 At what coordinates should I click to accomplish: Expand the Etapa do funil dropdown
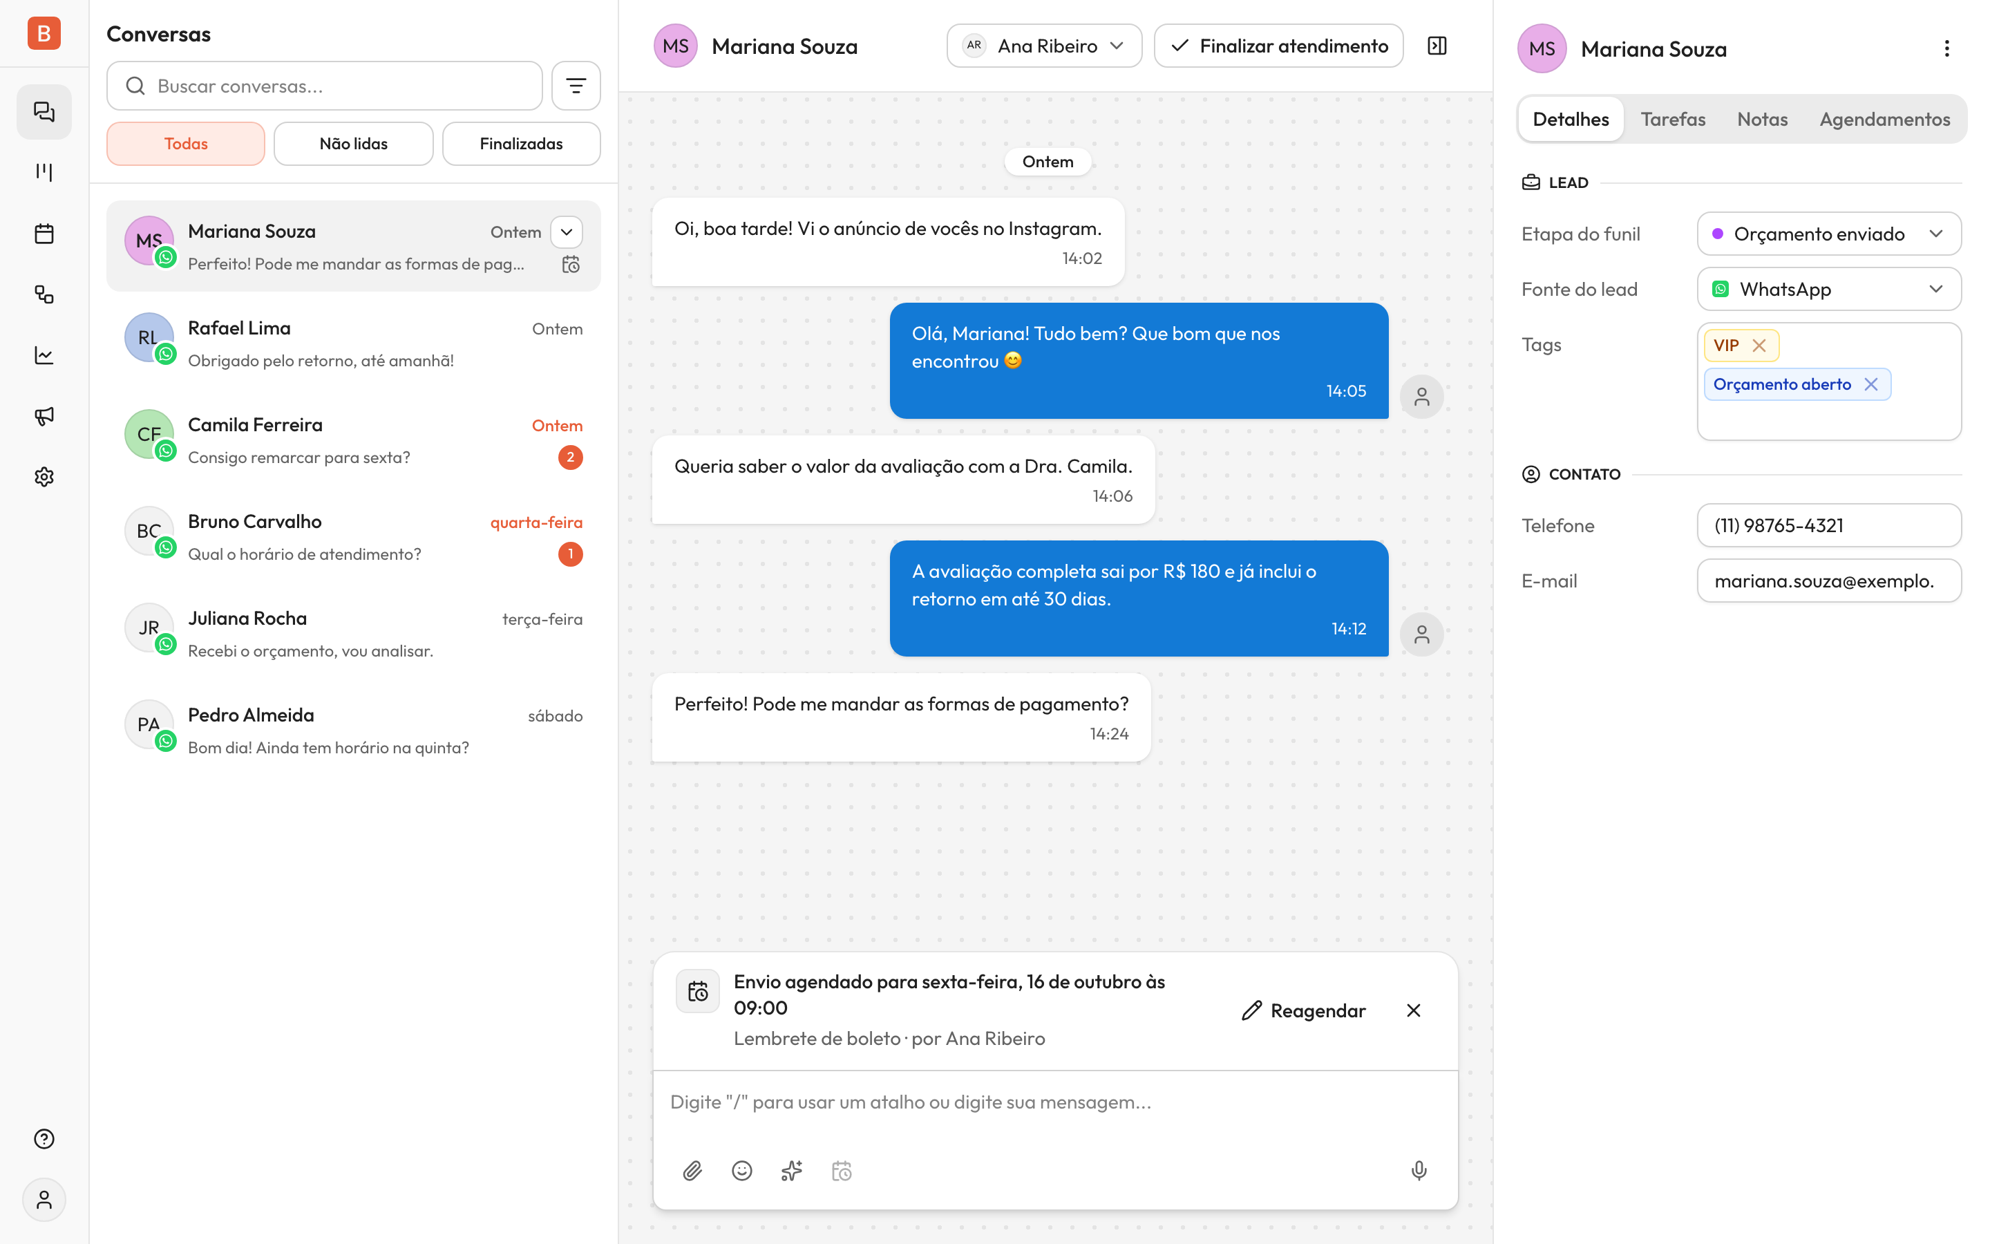[x=1829, y=234]
